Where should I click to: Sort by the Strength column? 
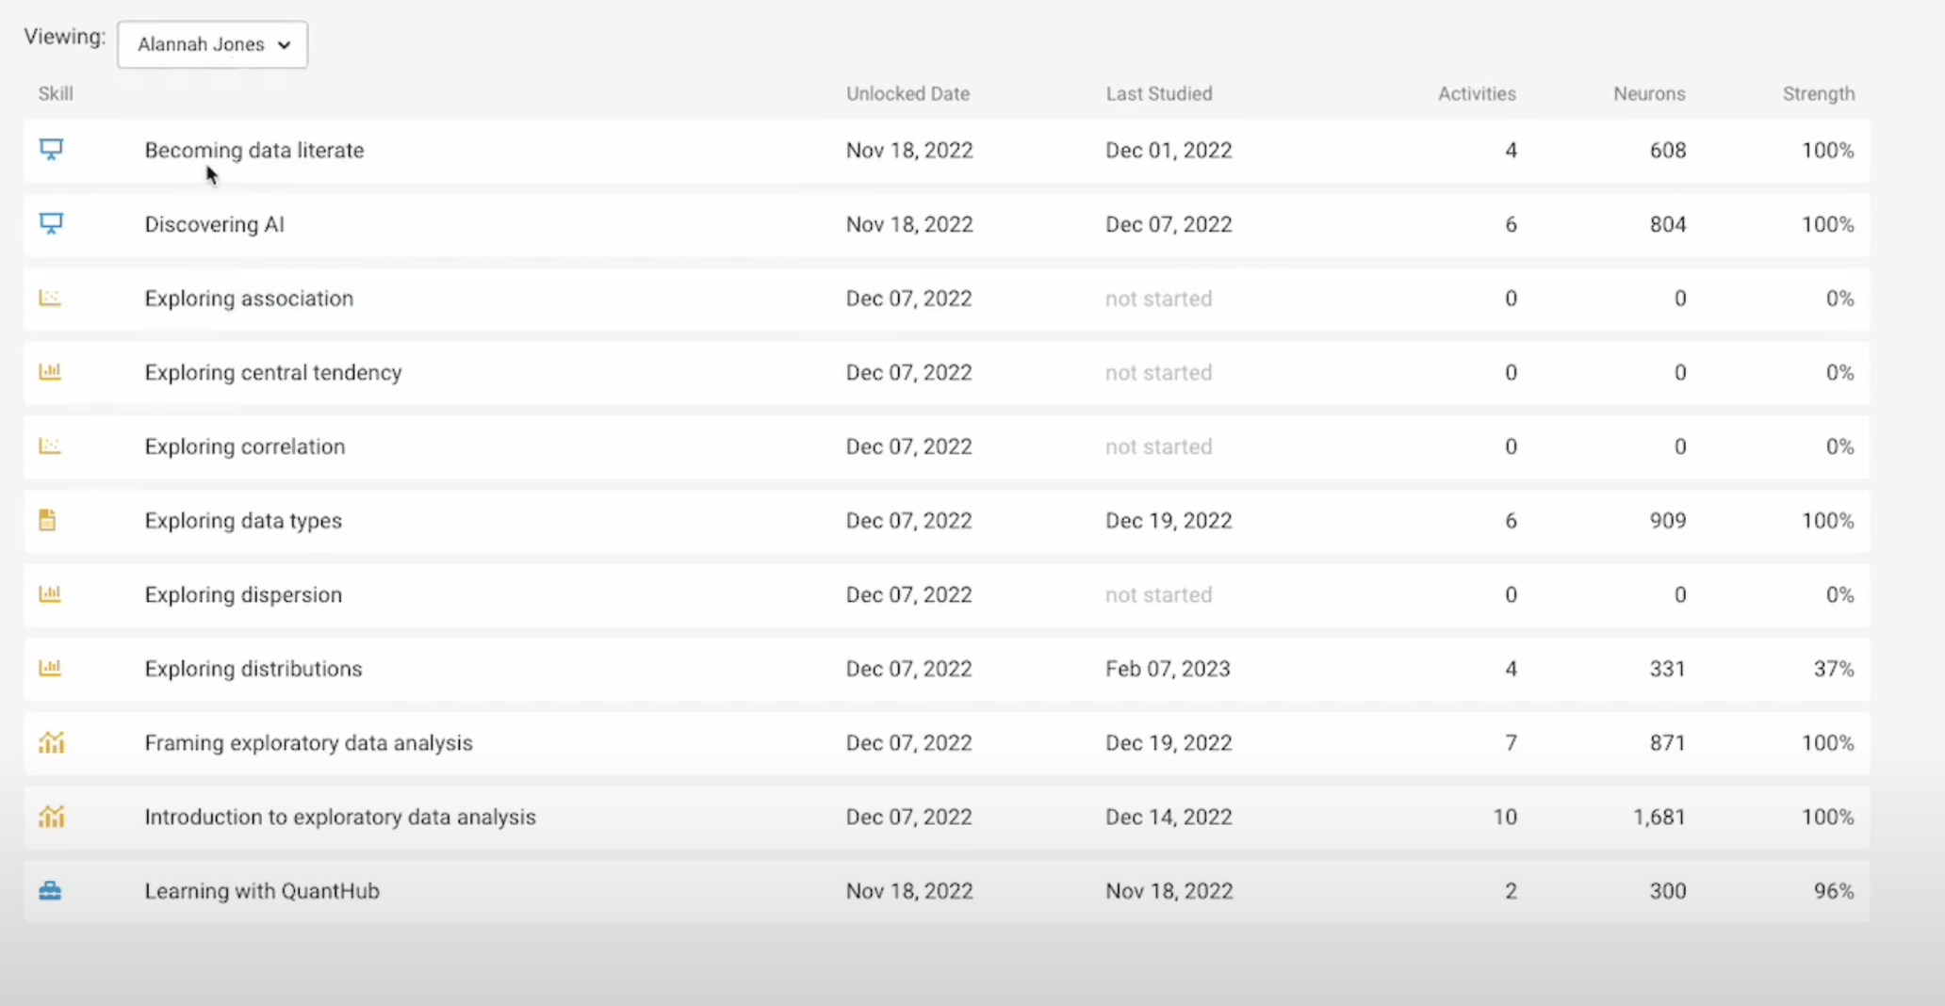point(1818,93)
